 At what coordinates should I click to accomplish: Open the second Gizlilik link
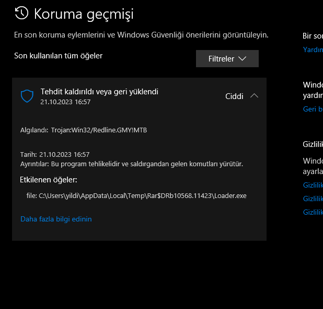313,199
